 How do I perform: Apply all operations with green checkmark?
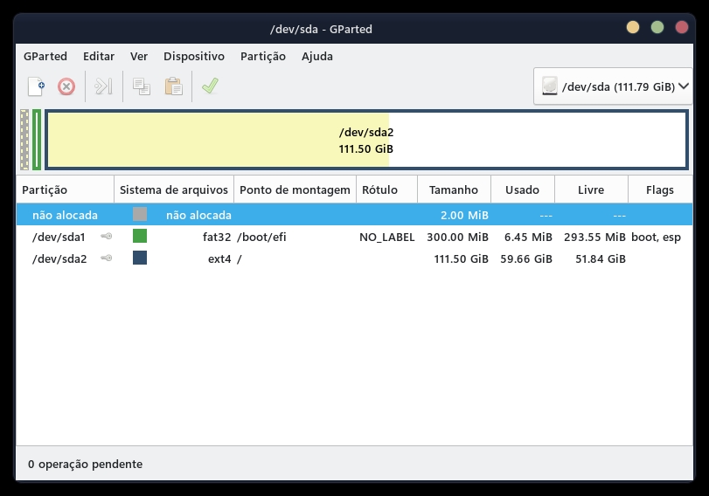(x=211, y=86)
